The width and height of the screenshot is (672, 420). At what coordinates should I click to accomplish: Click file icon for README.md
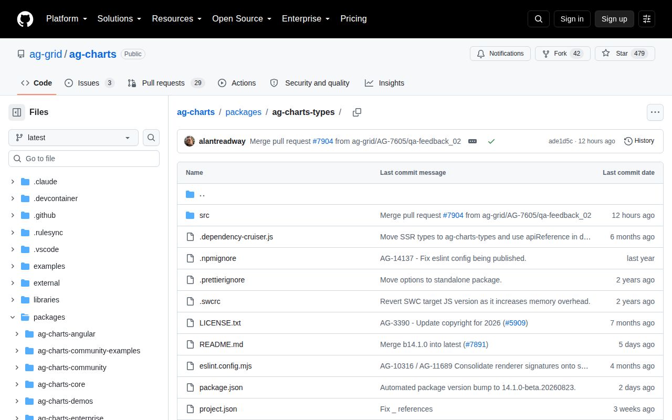pyautogui.click(x=190, y=344)
